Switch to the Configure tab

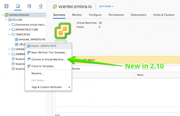click(x=95, y=15)
